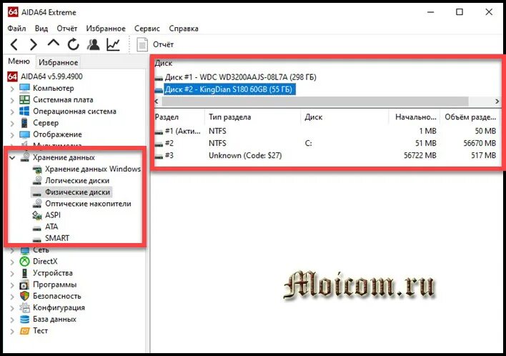The image size is (506, 356).
Task: Click the Отчёт toolbar label
Action: [163, 44]
